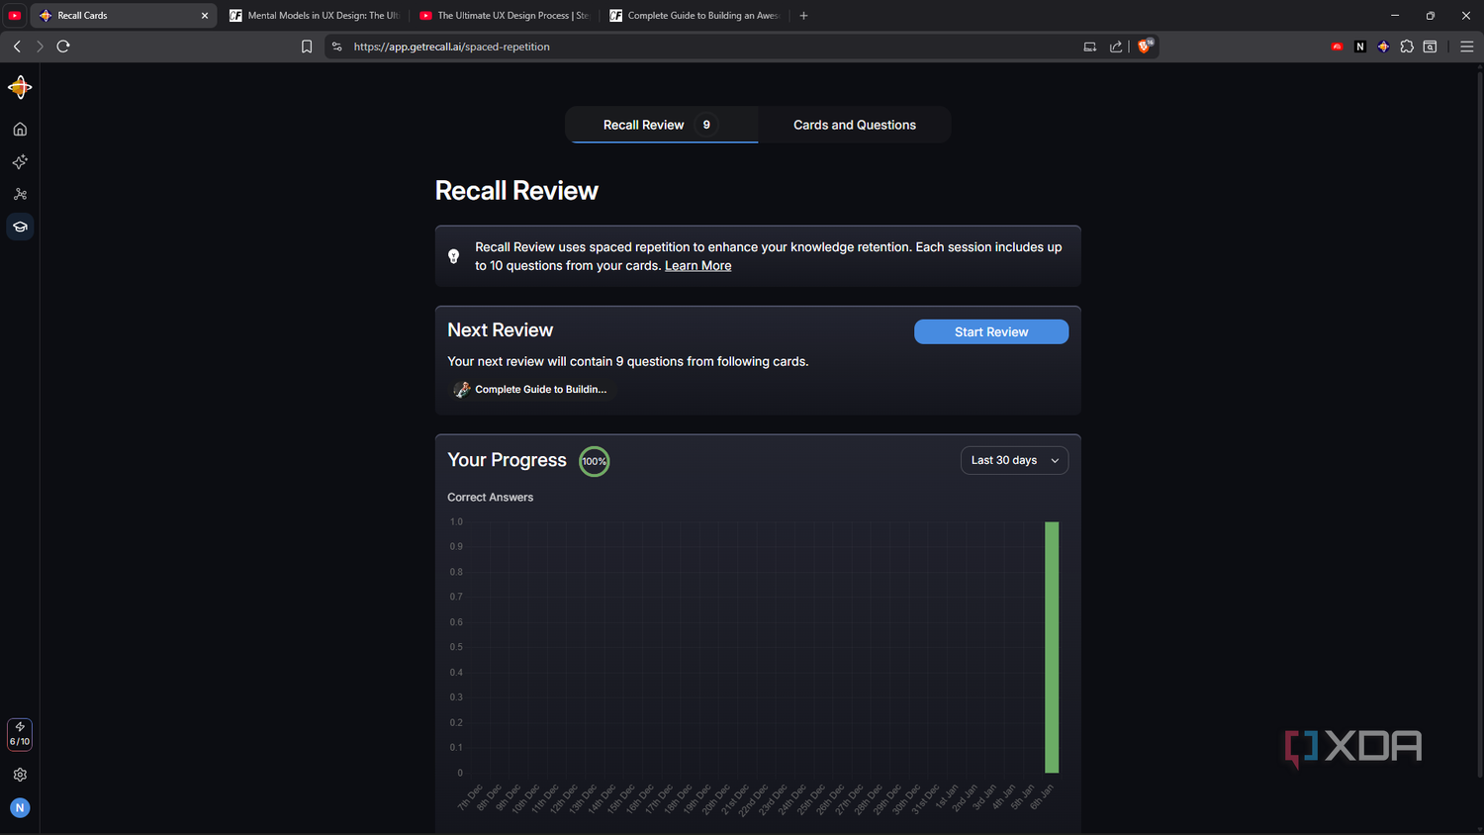Image resolution: width=1484 pixels, height=835 pixels.
Task: Open a new browser tab
Action: pyautogui.click(x=803, y=16)
